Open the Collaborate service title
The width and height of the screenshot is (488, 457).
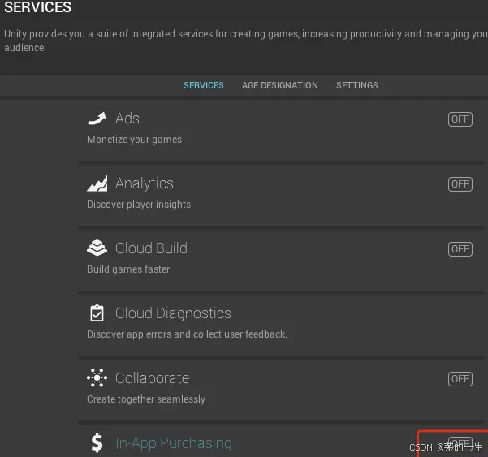point(152,378)
